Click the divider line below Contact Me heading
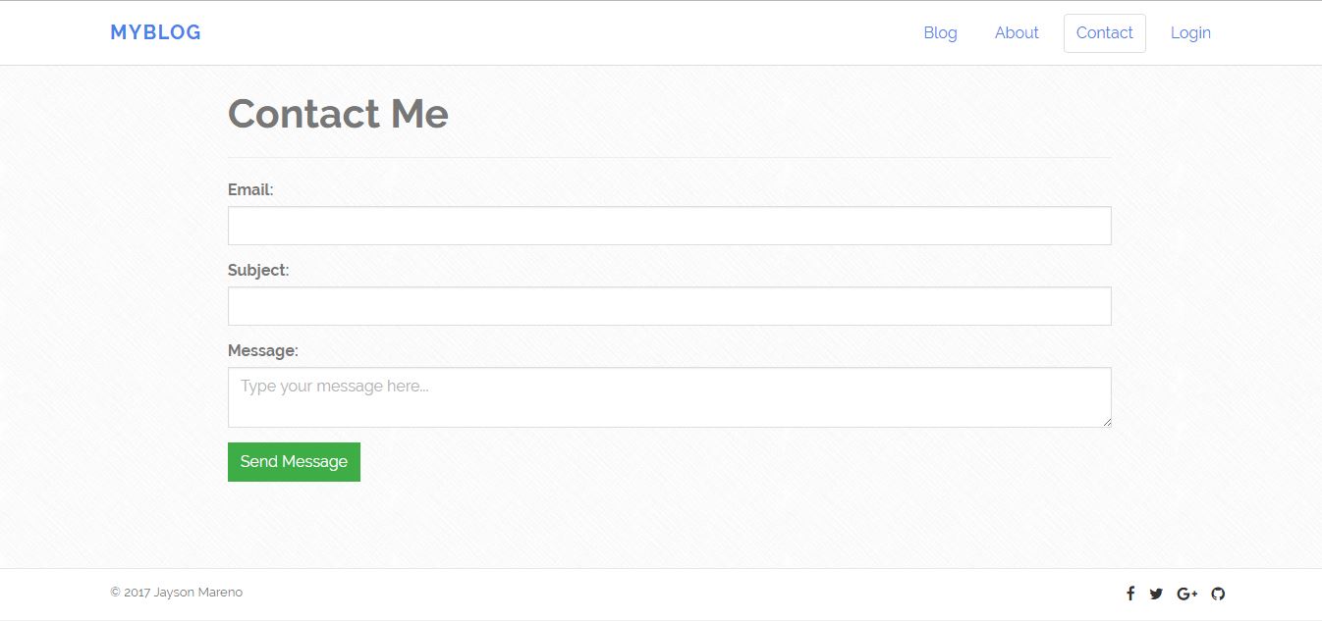The width and height of the screenshot is (1322, 621). coord(669,157)
